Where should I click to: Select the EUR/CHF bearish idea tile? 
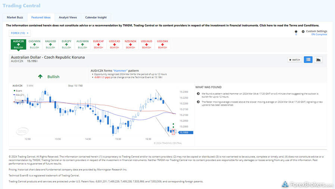(98, 44)
